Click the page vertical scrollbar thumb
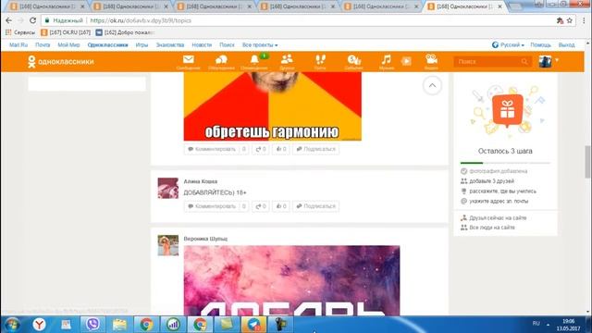The image size is (592, 333). point(588,162)
